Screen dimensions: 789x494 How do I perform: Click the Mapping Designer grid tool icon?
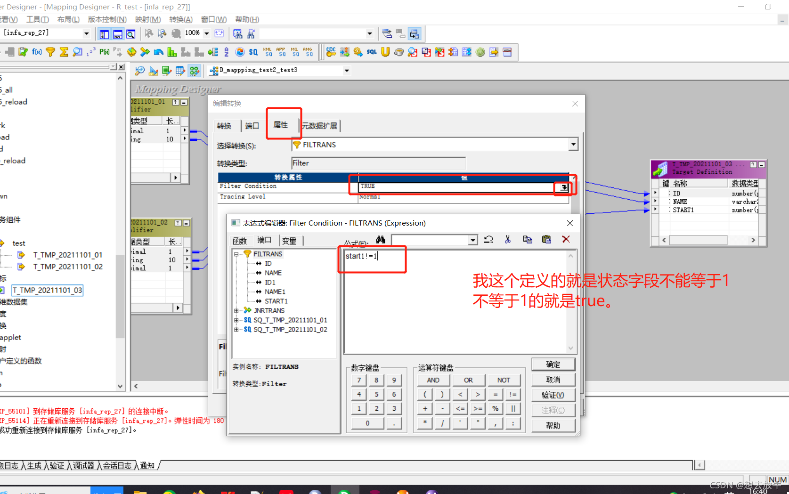[195, 71]
